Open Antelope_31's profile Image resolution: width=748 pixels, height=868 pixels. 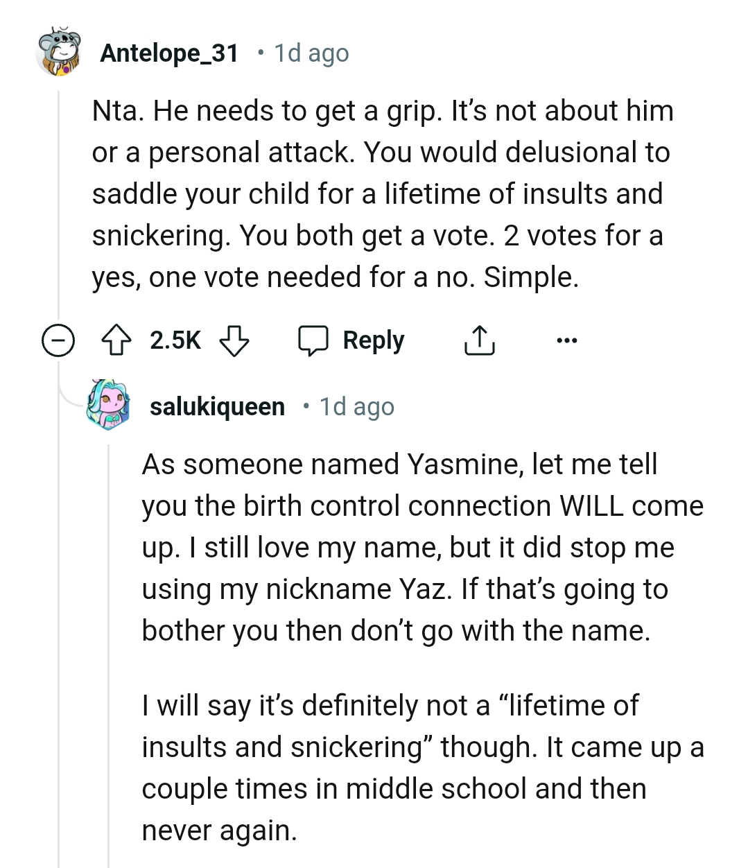169,52
